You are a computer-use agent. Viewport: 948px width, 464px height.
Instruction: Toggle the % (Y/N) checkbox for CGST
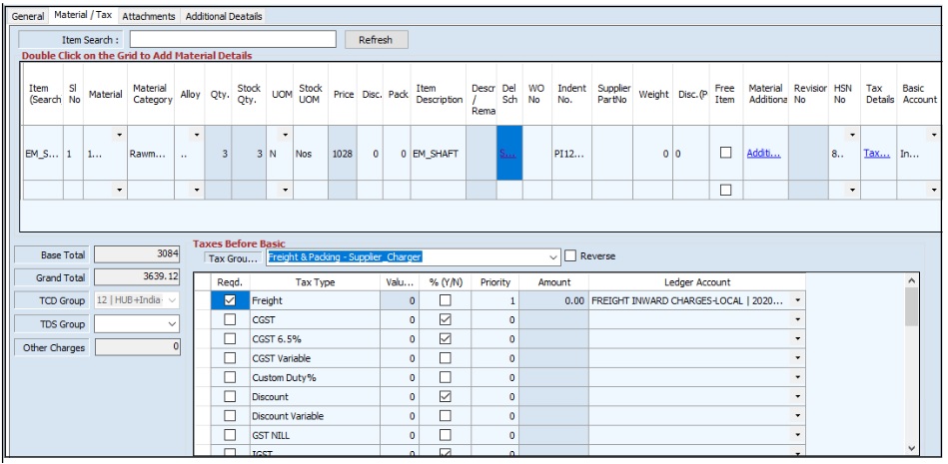pyautogui.click(x=446, y=319)
